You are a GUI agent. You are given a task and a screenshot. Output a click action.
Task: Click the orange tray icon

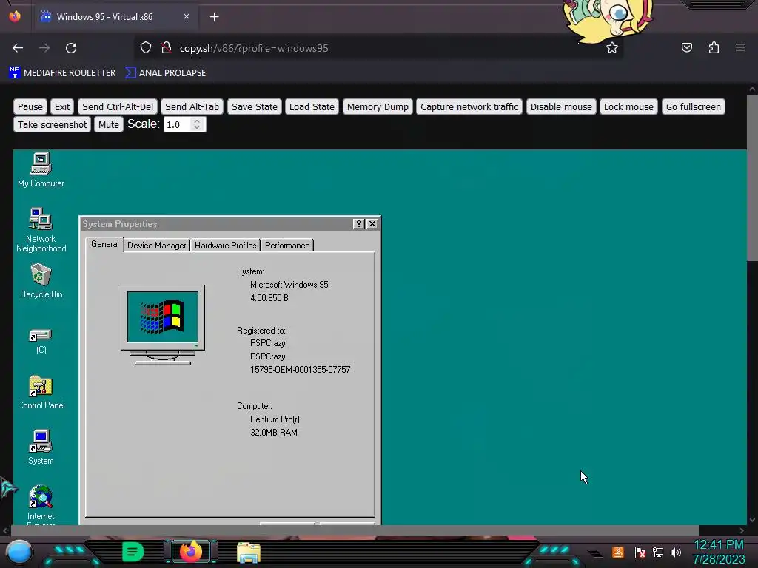pos(618,552)
